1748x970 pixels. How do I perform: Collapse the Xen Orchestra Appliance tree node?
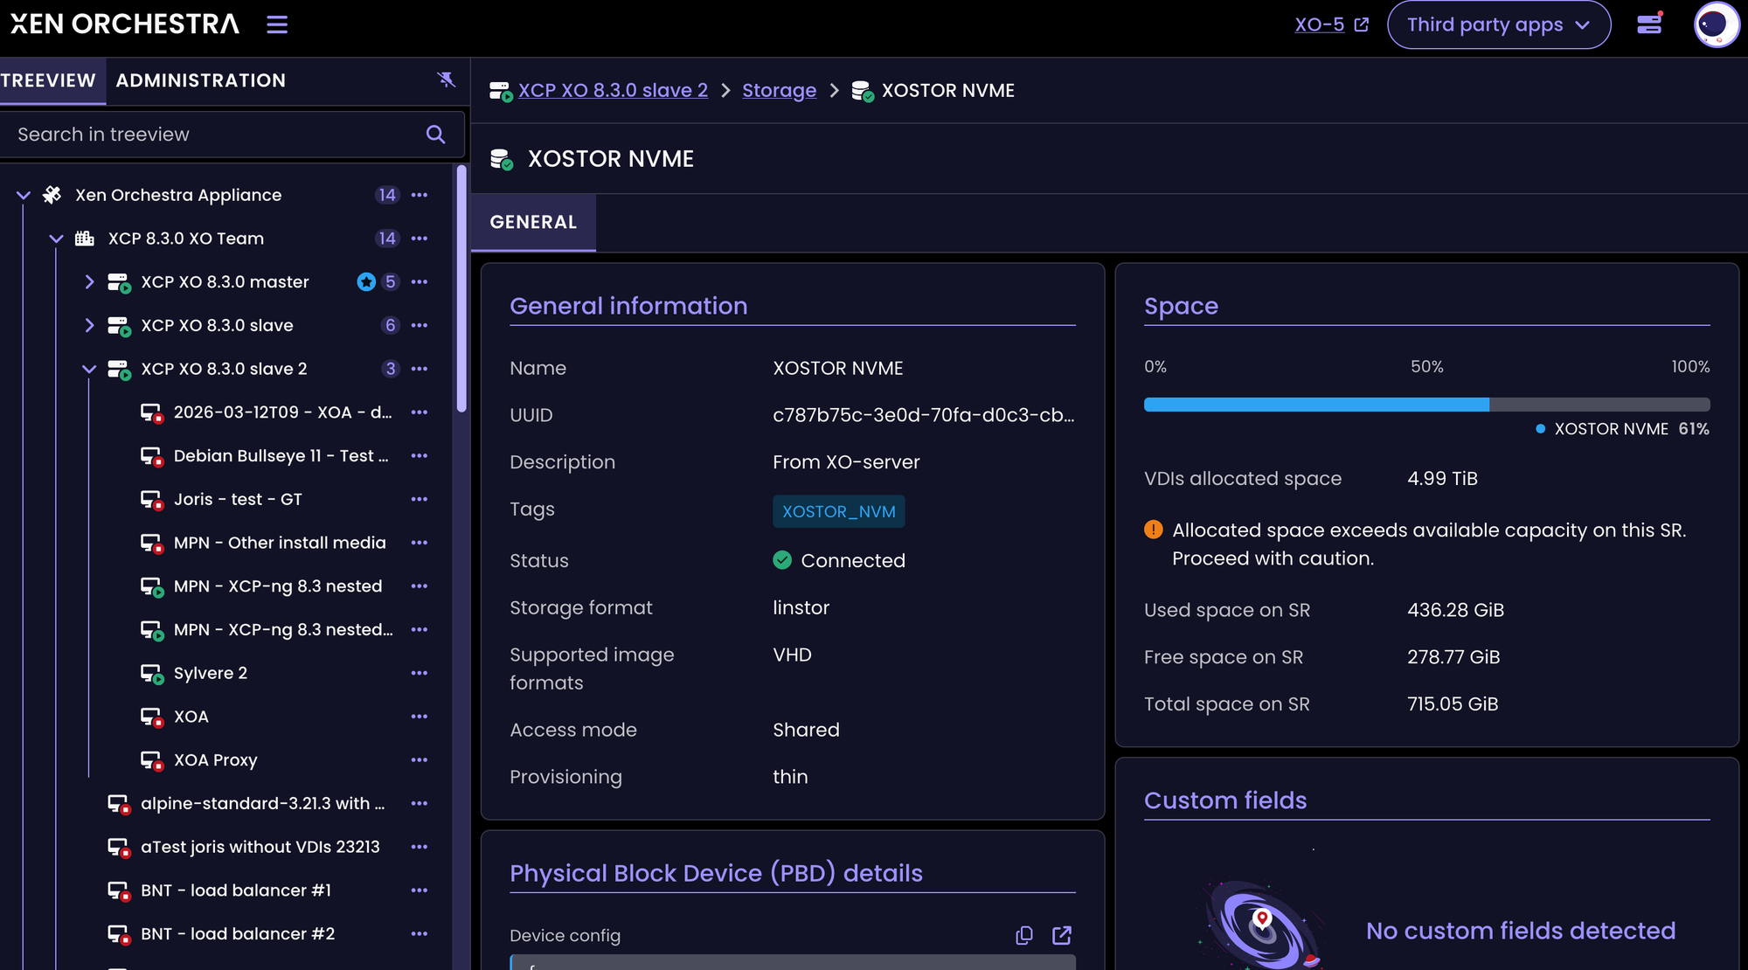click(24, 195)
